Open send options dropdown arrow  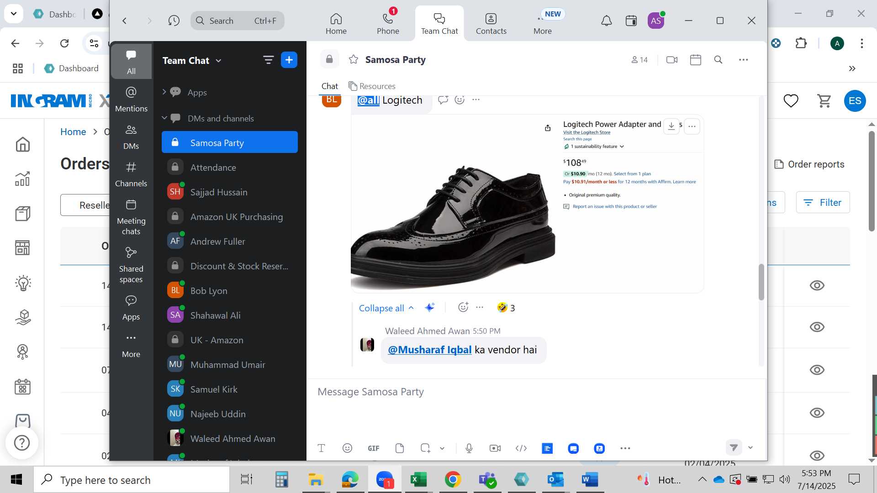[x=750, y=448]
